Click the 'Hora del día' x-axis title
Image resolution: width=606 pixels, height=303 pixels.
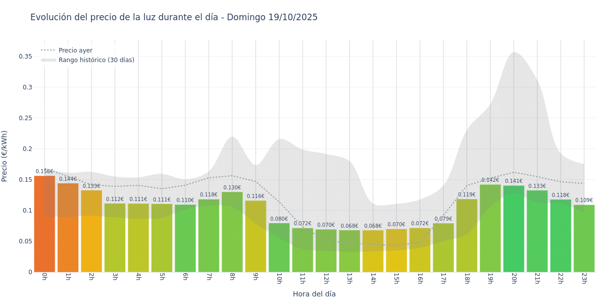click(314, 294)
